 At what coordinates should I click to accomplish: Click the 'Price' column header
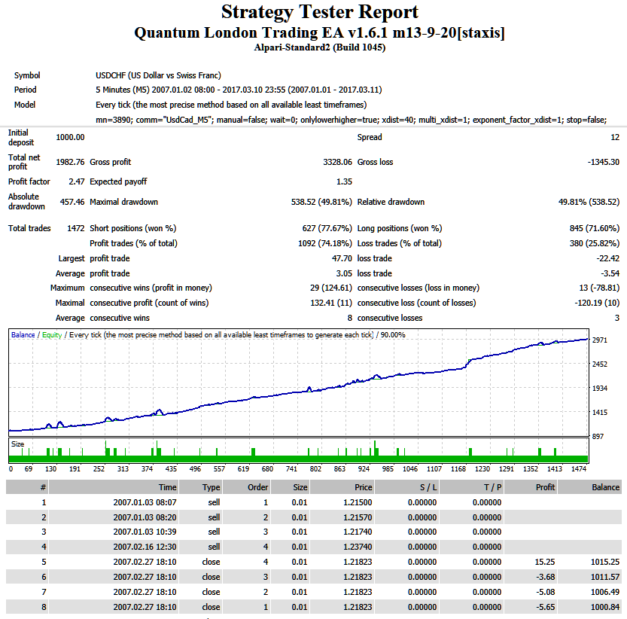(342, 487)
